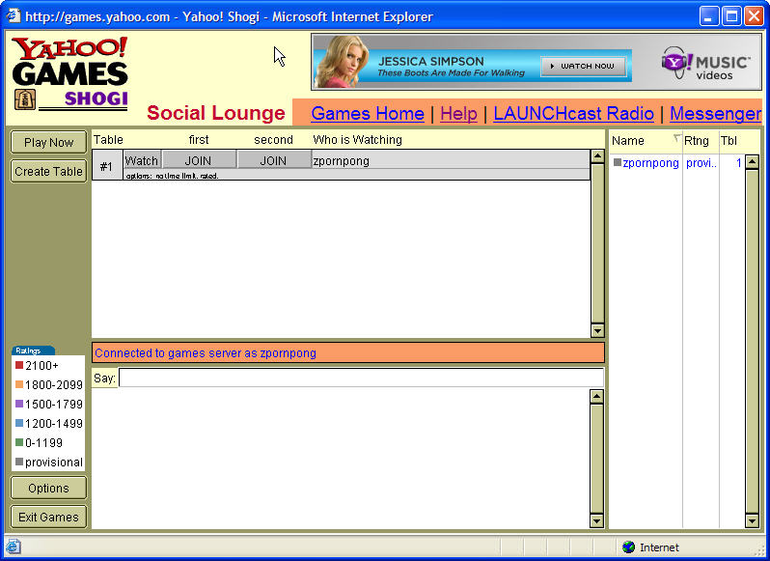Screen dimensions: 770x561
Task: Join table #1 as first player
Action: (x=199, y=160)
